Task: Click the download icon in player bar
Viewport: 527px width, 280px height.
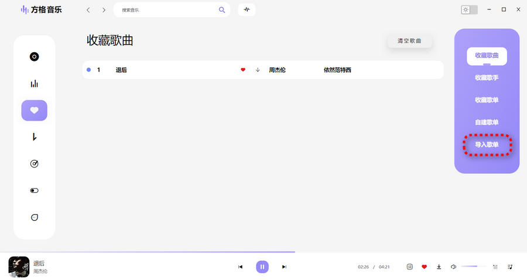Action: 439,267
